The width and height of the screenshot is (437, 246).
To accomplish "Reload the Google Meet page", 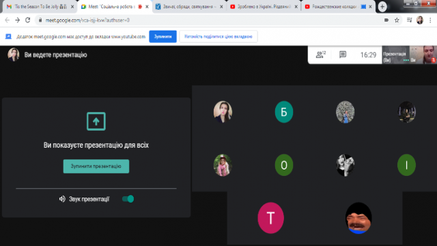I will pos(27,20).
